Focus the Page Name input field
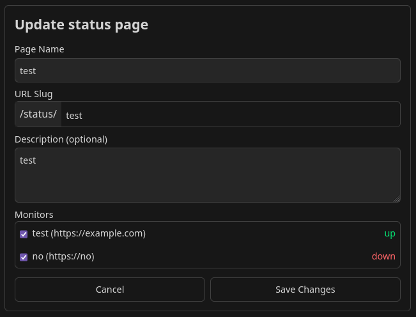Viewport: 416px width, 317px height. pos(207,70)
